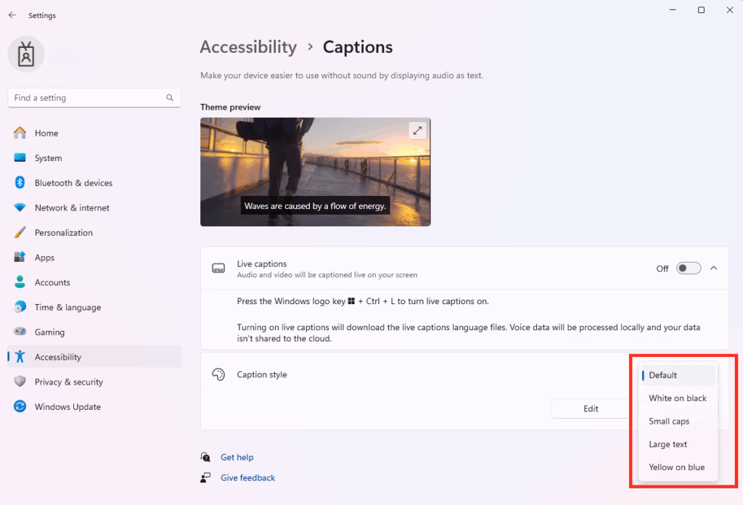Expand the theme preview to full size
This screenshot has width=743, height=505.
tap(417, 131)
